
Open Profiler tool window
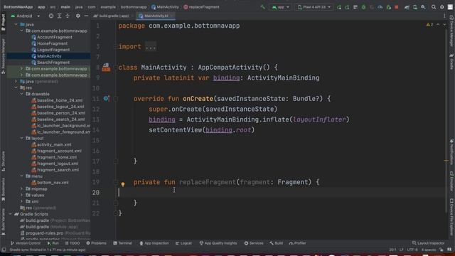click(x=297, y=243)
